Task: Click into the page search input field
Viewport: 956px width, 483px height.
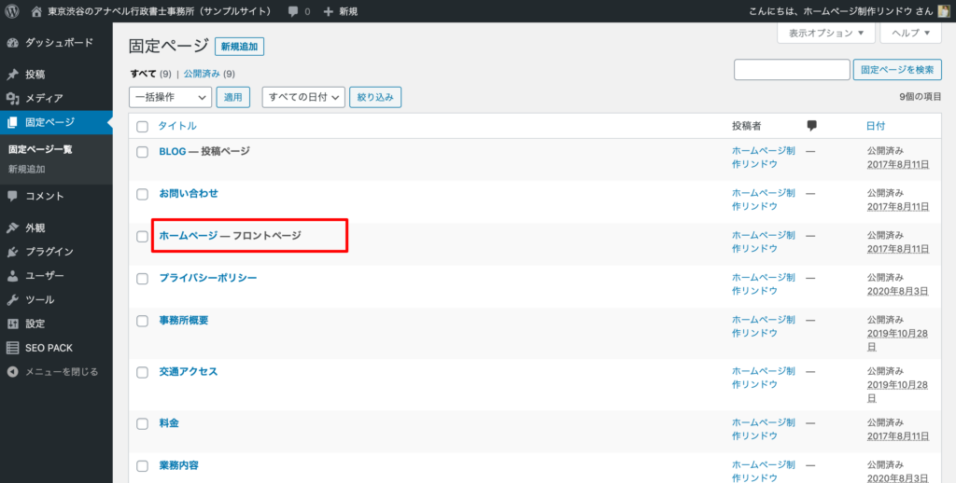Action: pos(792,69)
